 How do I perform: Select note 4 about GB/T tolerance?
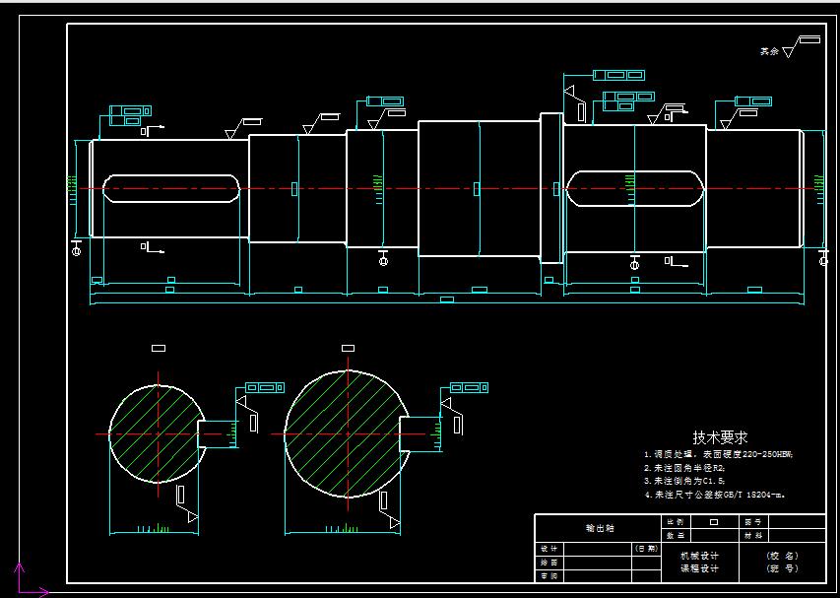click(715, 495)
